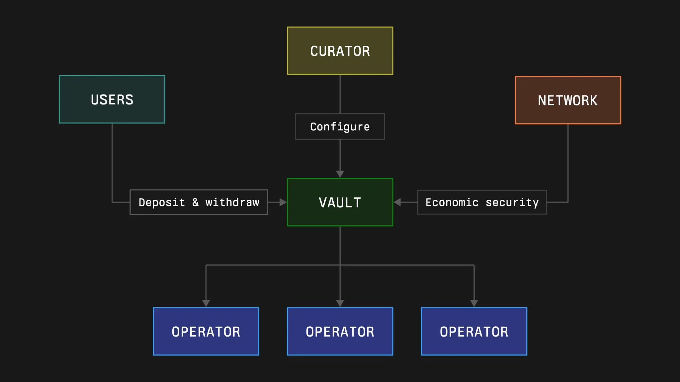The image size is (680, 382).
Task: Click the arrowhead above the middle OPERATOR
Action: point(340,303)
